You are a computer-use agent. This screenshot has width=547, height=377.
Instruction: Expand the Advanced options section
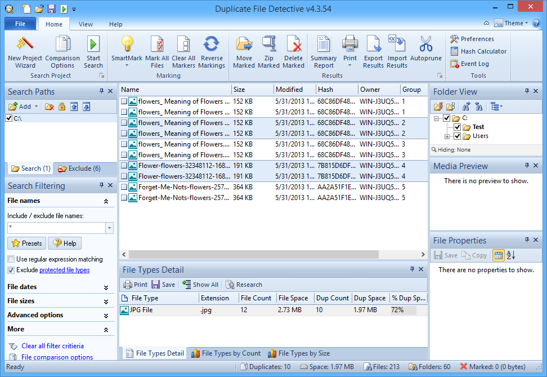point(106,316)
